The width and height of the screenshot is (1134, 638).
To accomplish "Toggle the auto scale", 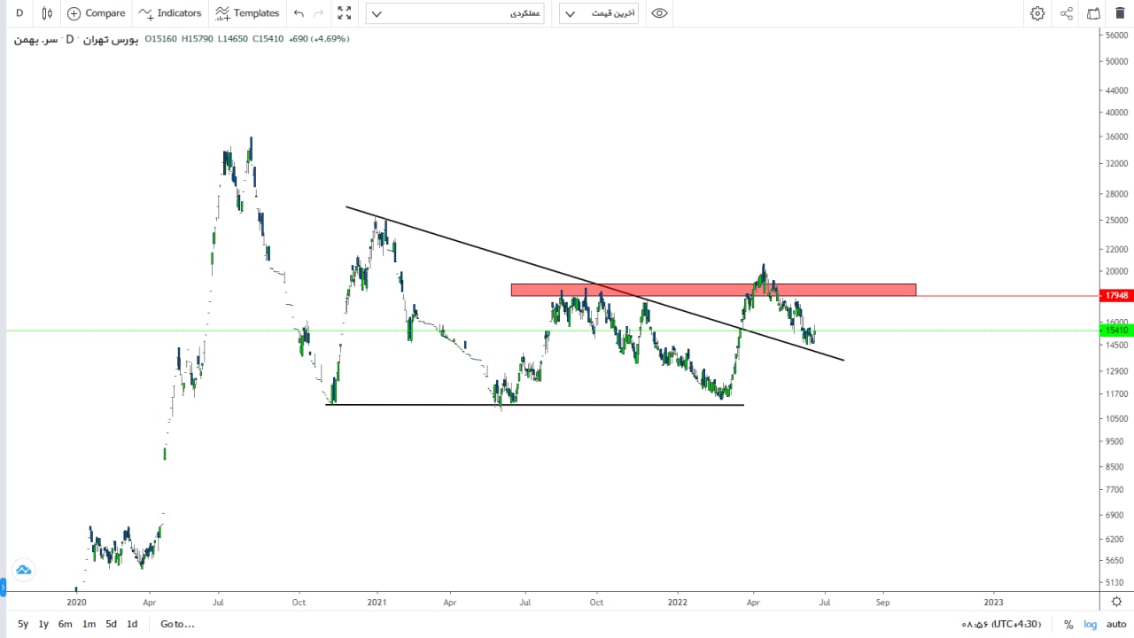I will pyautogui.click(x=1116, y=625).
